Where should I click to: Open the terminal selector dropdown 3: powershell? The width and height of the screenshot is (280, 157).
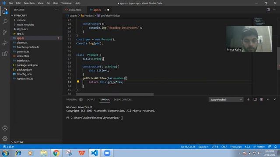[226, 99]
